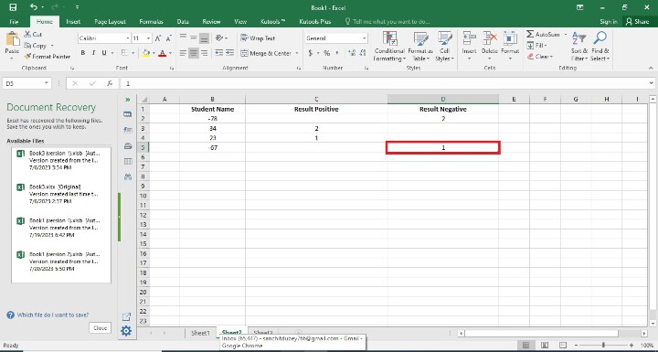The width and height of the screenshot is (658, 352).
Task: Click the Delete cells icon
Action: click(489, 38)
